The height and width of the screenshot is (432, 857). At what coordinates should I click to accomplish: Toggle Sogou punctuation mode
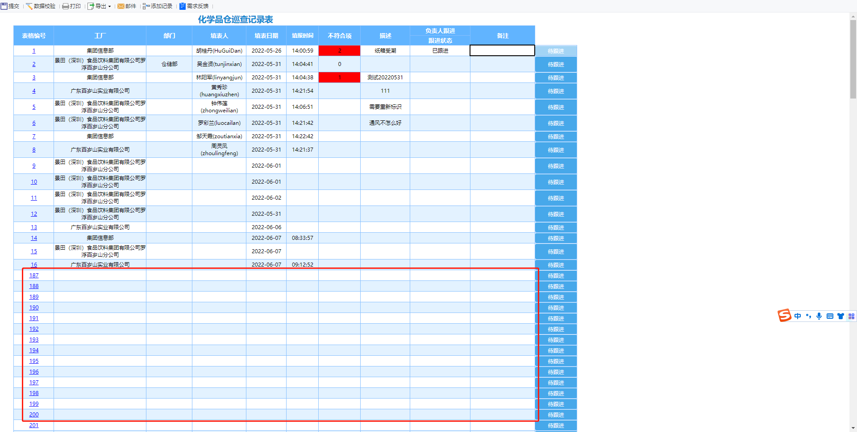(x=808, y=316)
